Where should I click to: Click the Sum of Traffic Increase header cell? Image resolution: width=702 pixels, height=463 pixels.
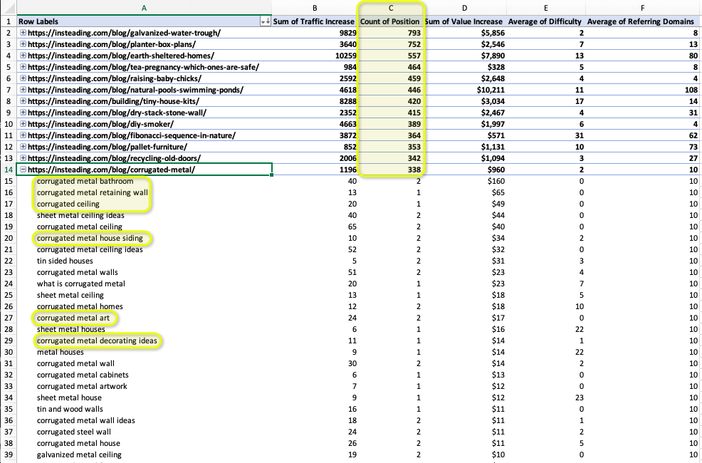coord(314,21)
